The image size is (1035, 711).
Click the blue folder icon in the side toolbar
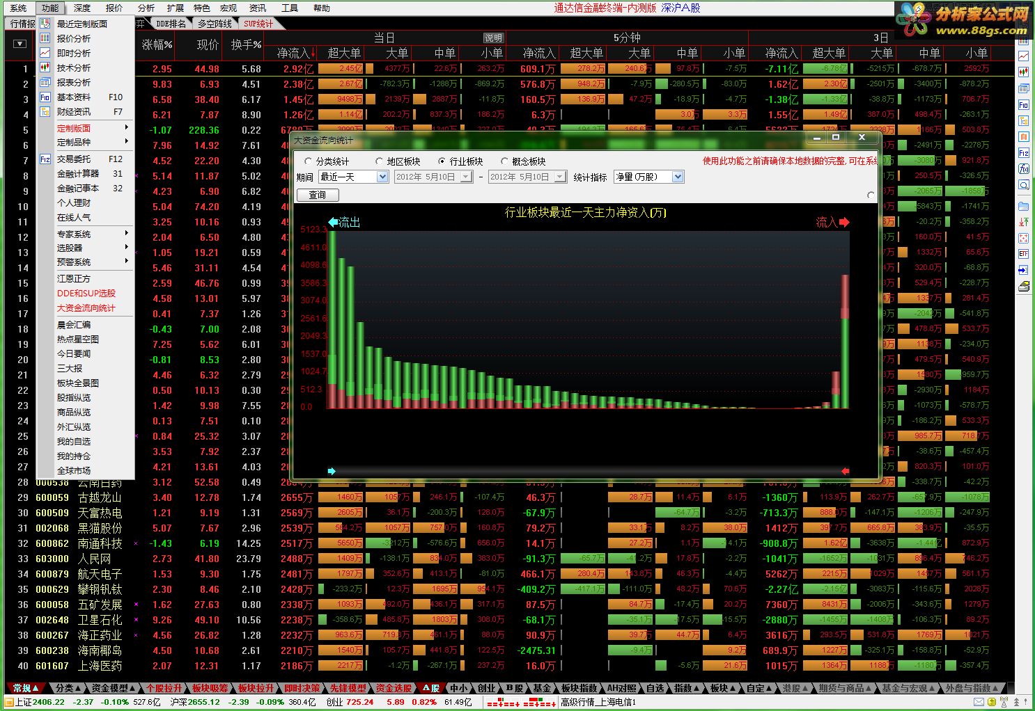coord(1024,206)
